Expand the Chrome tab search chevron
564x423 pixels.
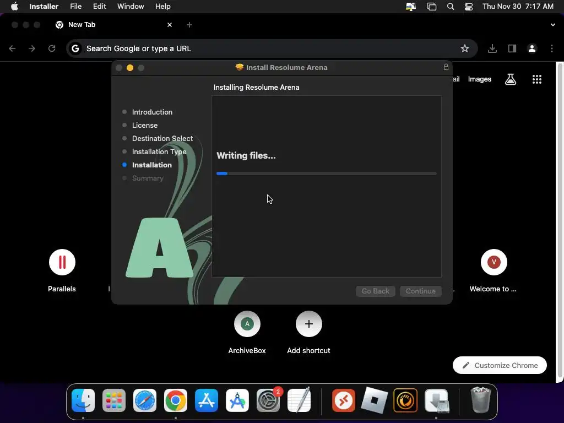[552, 25]
